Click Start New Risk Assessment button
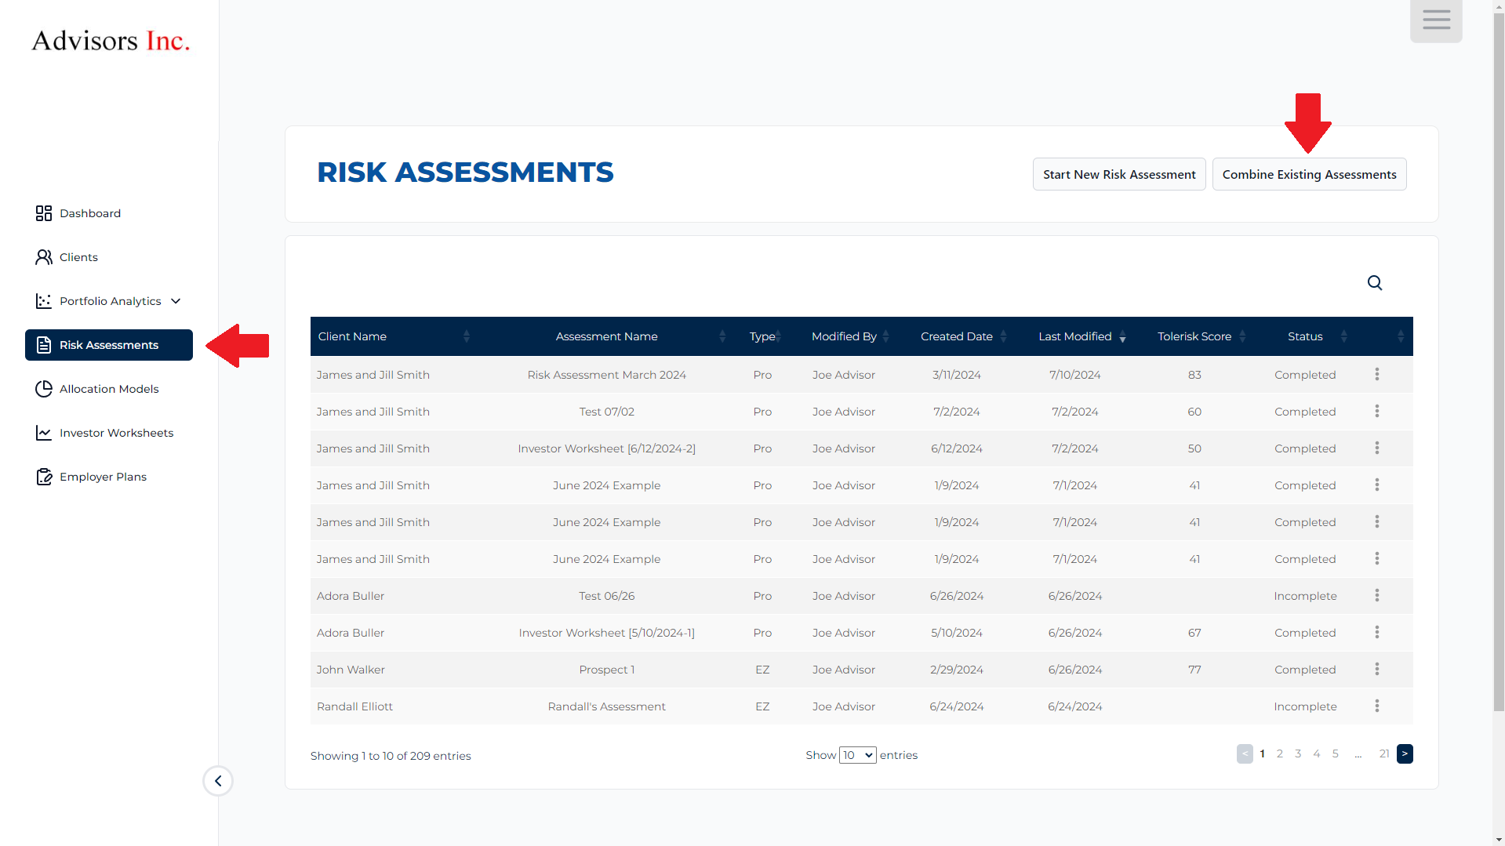This screenshot has height=846, width=1505. [1118, 174]
